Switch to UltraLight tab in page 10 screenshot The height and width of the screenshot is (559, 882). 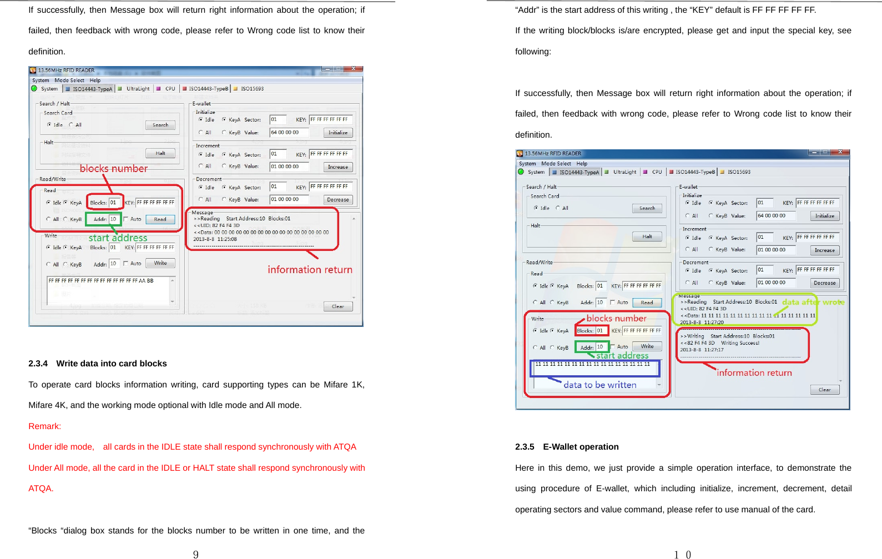coord(621,172)
